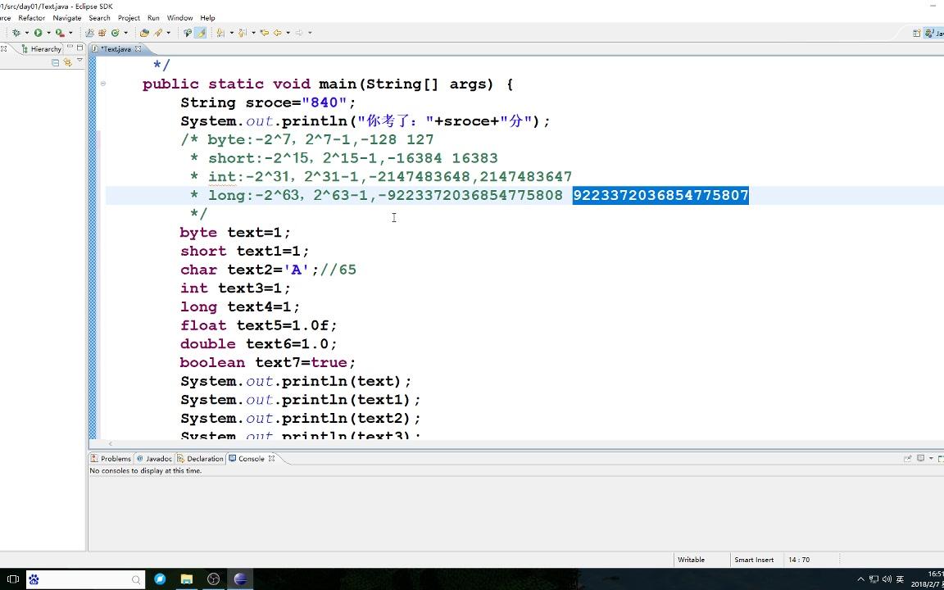The height and width of the screenshot is (590, 944).
Task: Expand the Next Annotation dropdown arrow
Action: click(x=231, y=33)
